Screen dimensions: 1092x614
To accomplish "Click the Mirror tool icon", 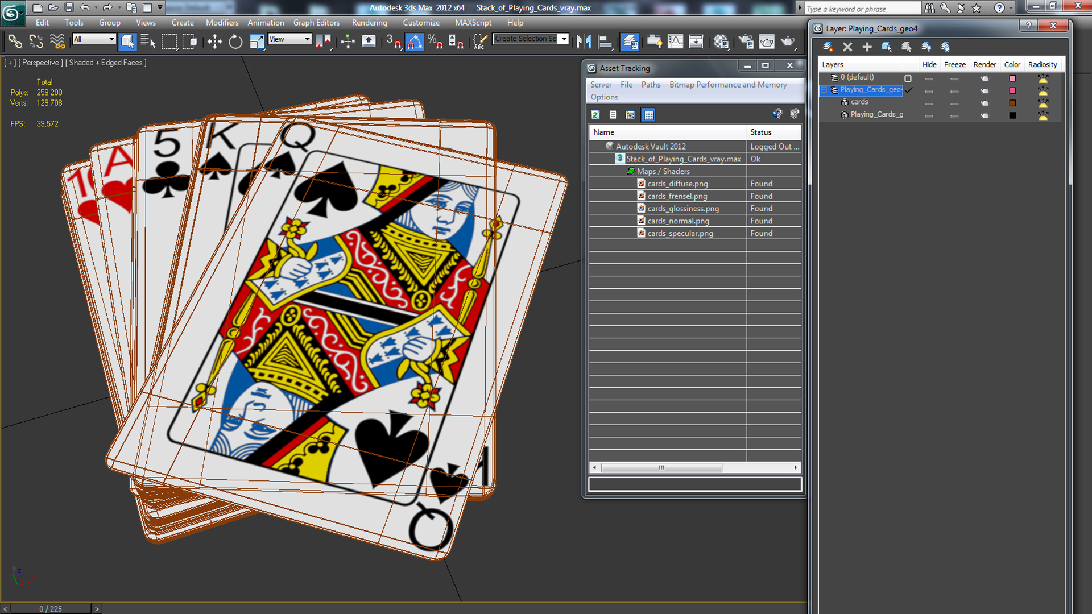I will point(584,41).
